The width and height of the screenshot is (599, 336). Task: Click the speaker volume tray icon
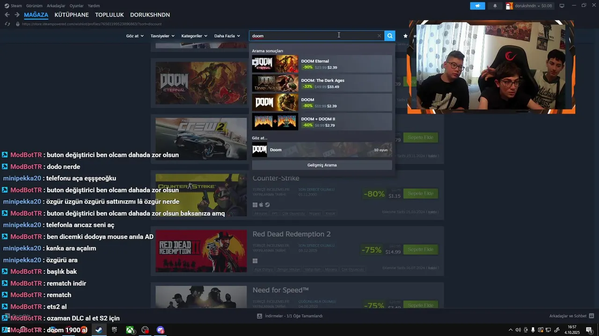click(518, 330)
